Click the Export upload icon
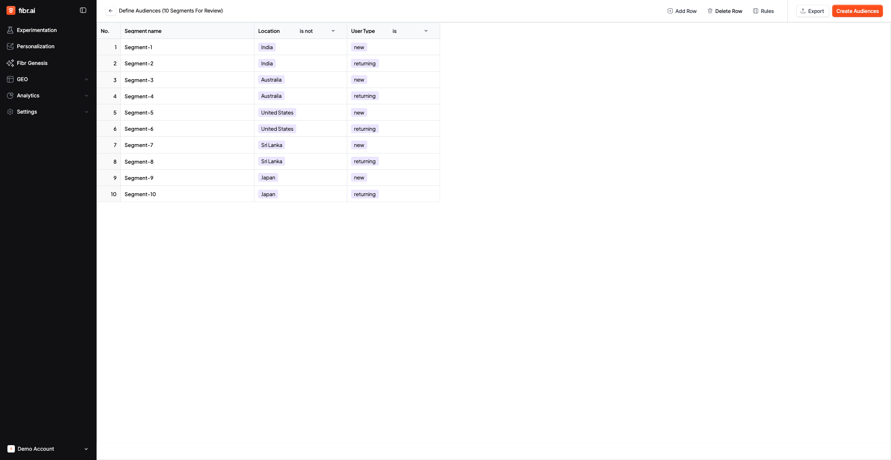This screenshot has height=460, width=891. (803, 11)
